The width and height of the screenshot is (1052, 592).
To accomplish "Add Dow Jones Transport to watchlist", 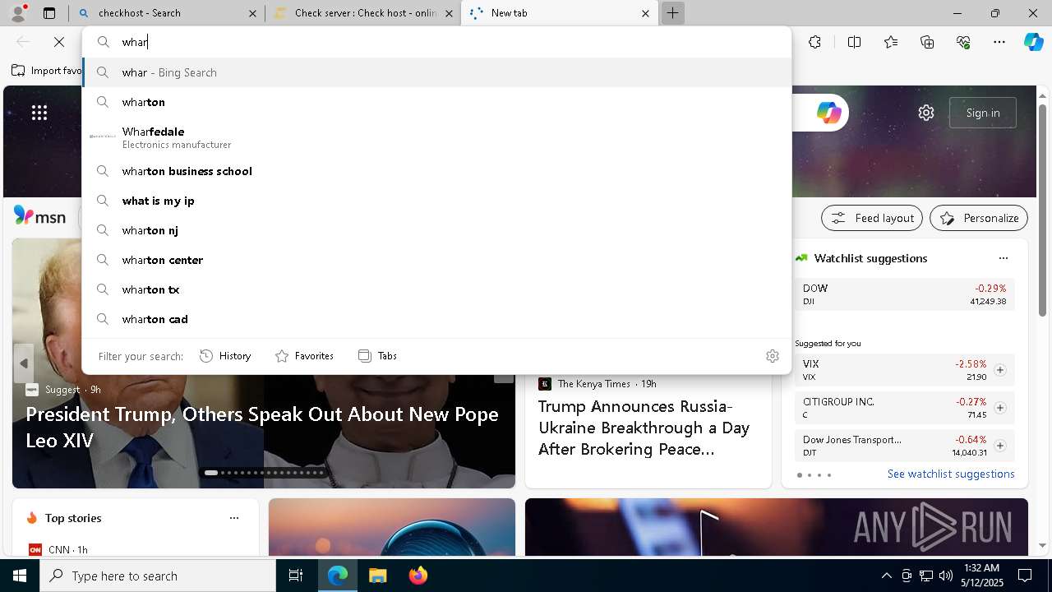I will coord(1000,446).
